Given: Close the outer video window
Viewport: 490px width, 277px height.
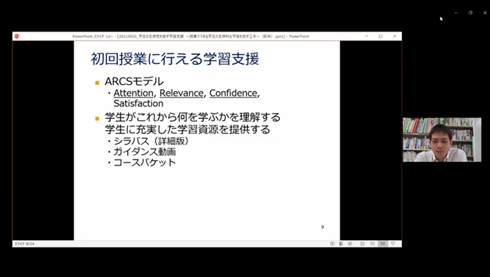Looking at the screenshot, I should click(x=485, y=13).
